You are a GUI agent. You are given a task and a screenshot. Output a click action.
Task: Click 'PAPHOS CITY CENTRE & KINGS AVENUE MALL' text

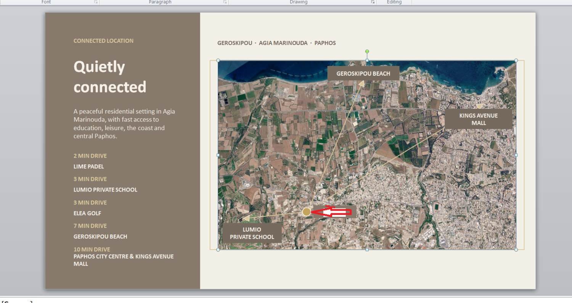click(124, 260)
